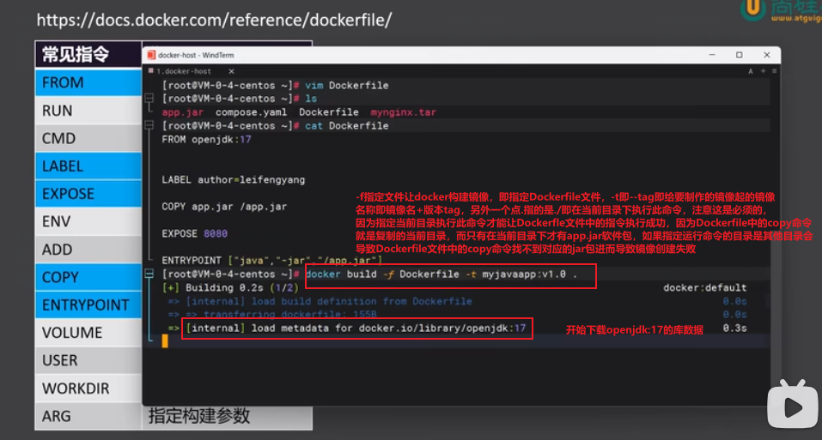Select the COPY instruction row in the left list
Image resolution: width=822 pixels, height=440 pixels.
tap(88, 277)
